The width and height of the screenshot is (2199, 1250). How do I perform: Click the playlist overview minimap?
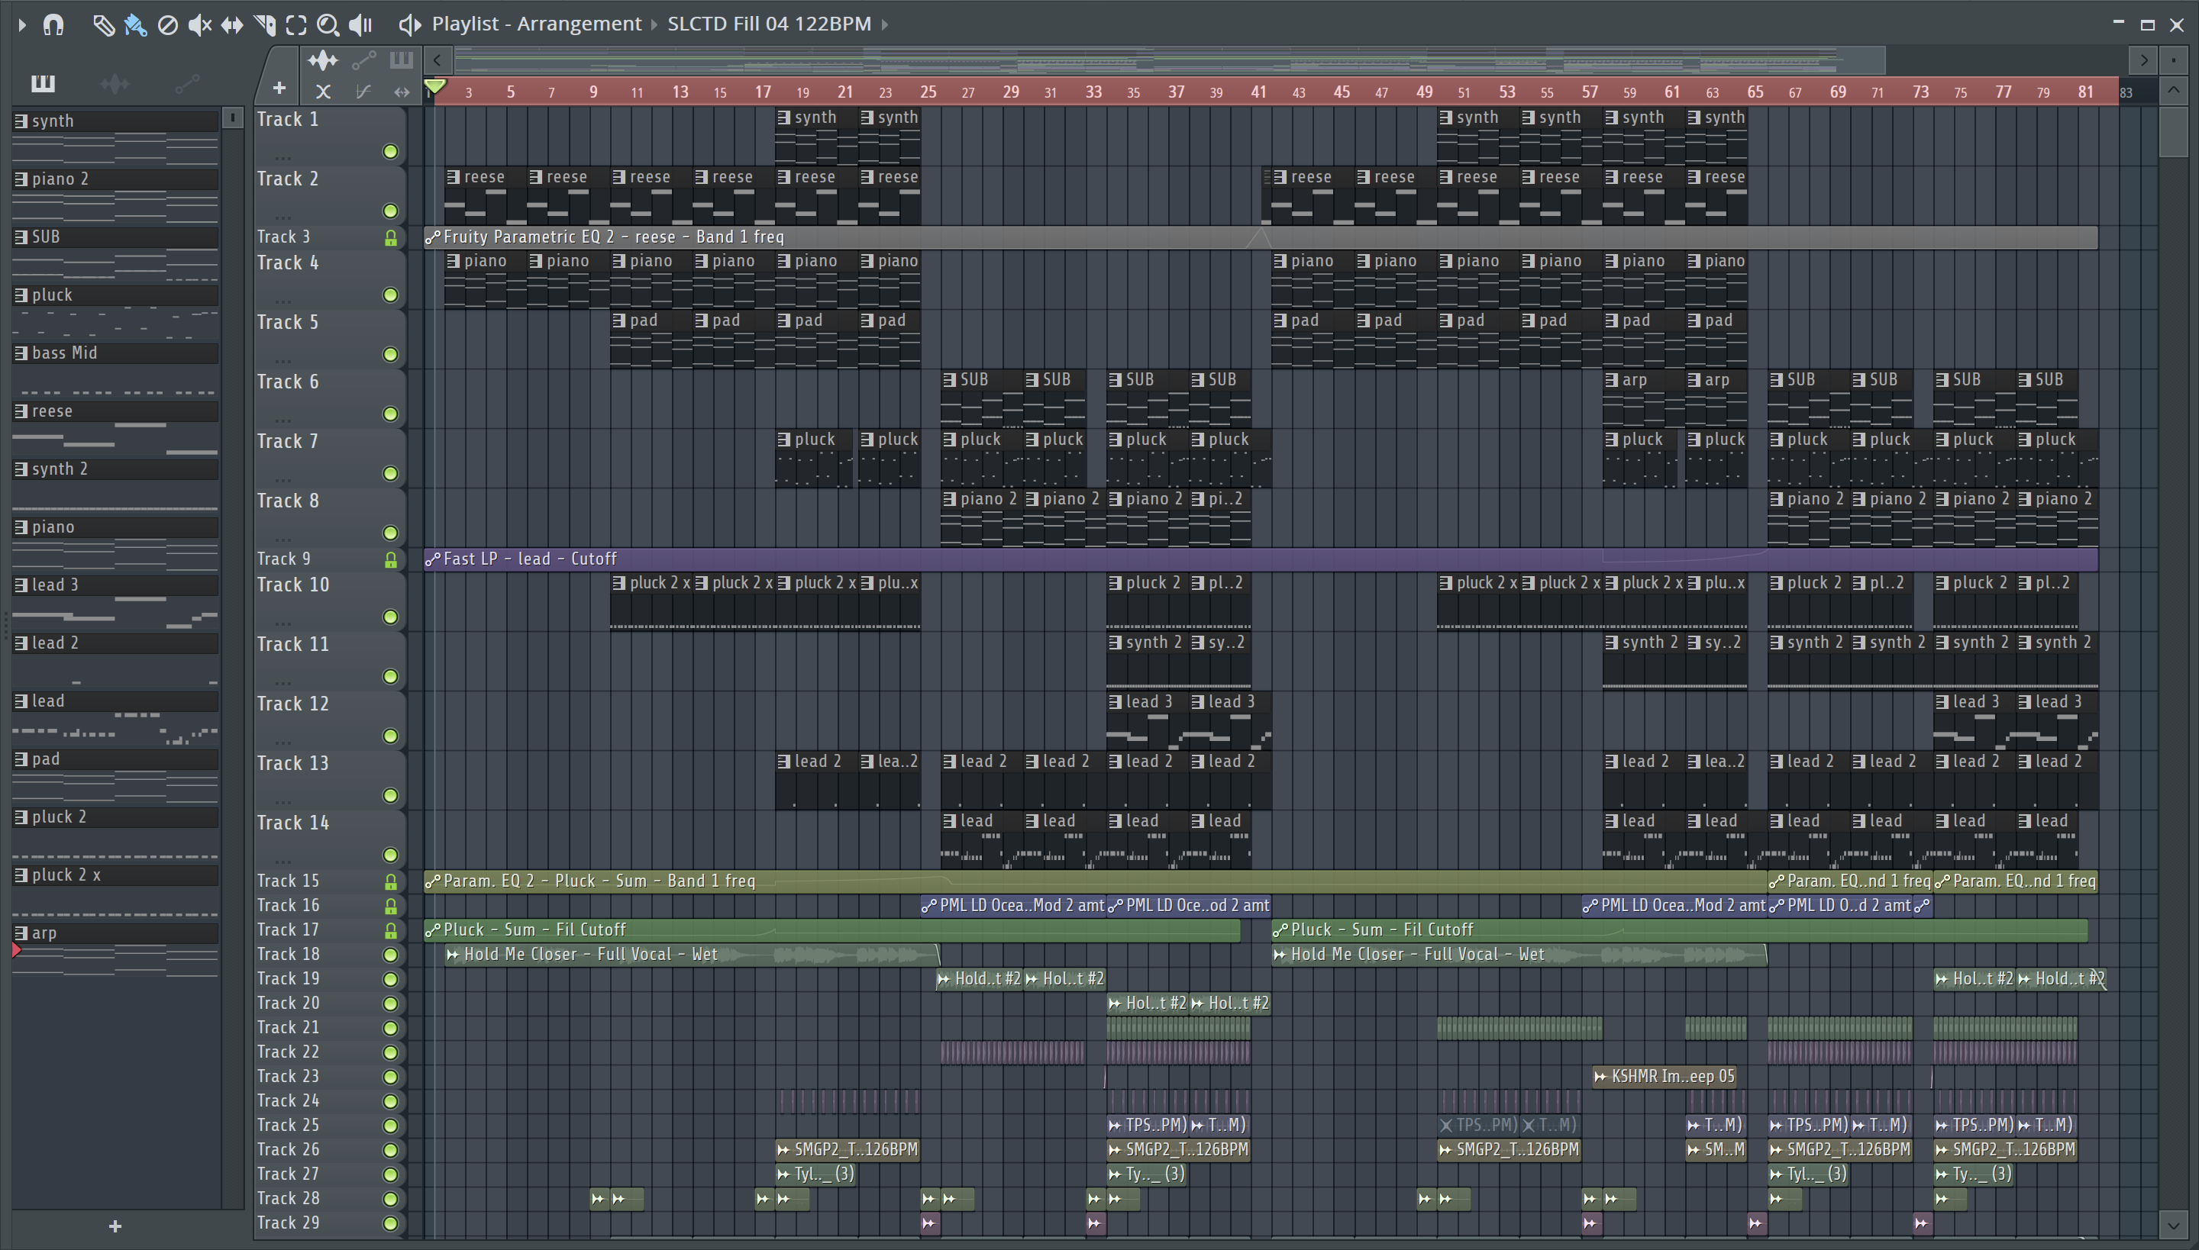pyautogui.click(x=1170, y=60)
